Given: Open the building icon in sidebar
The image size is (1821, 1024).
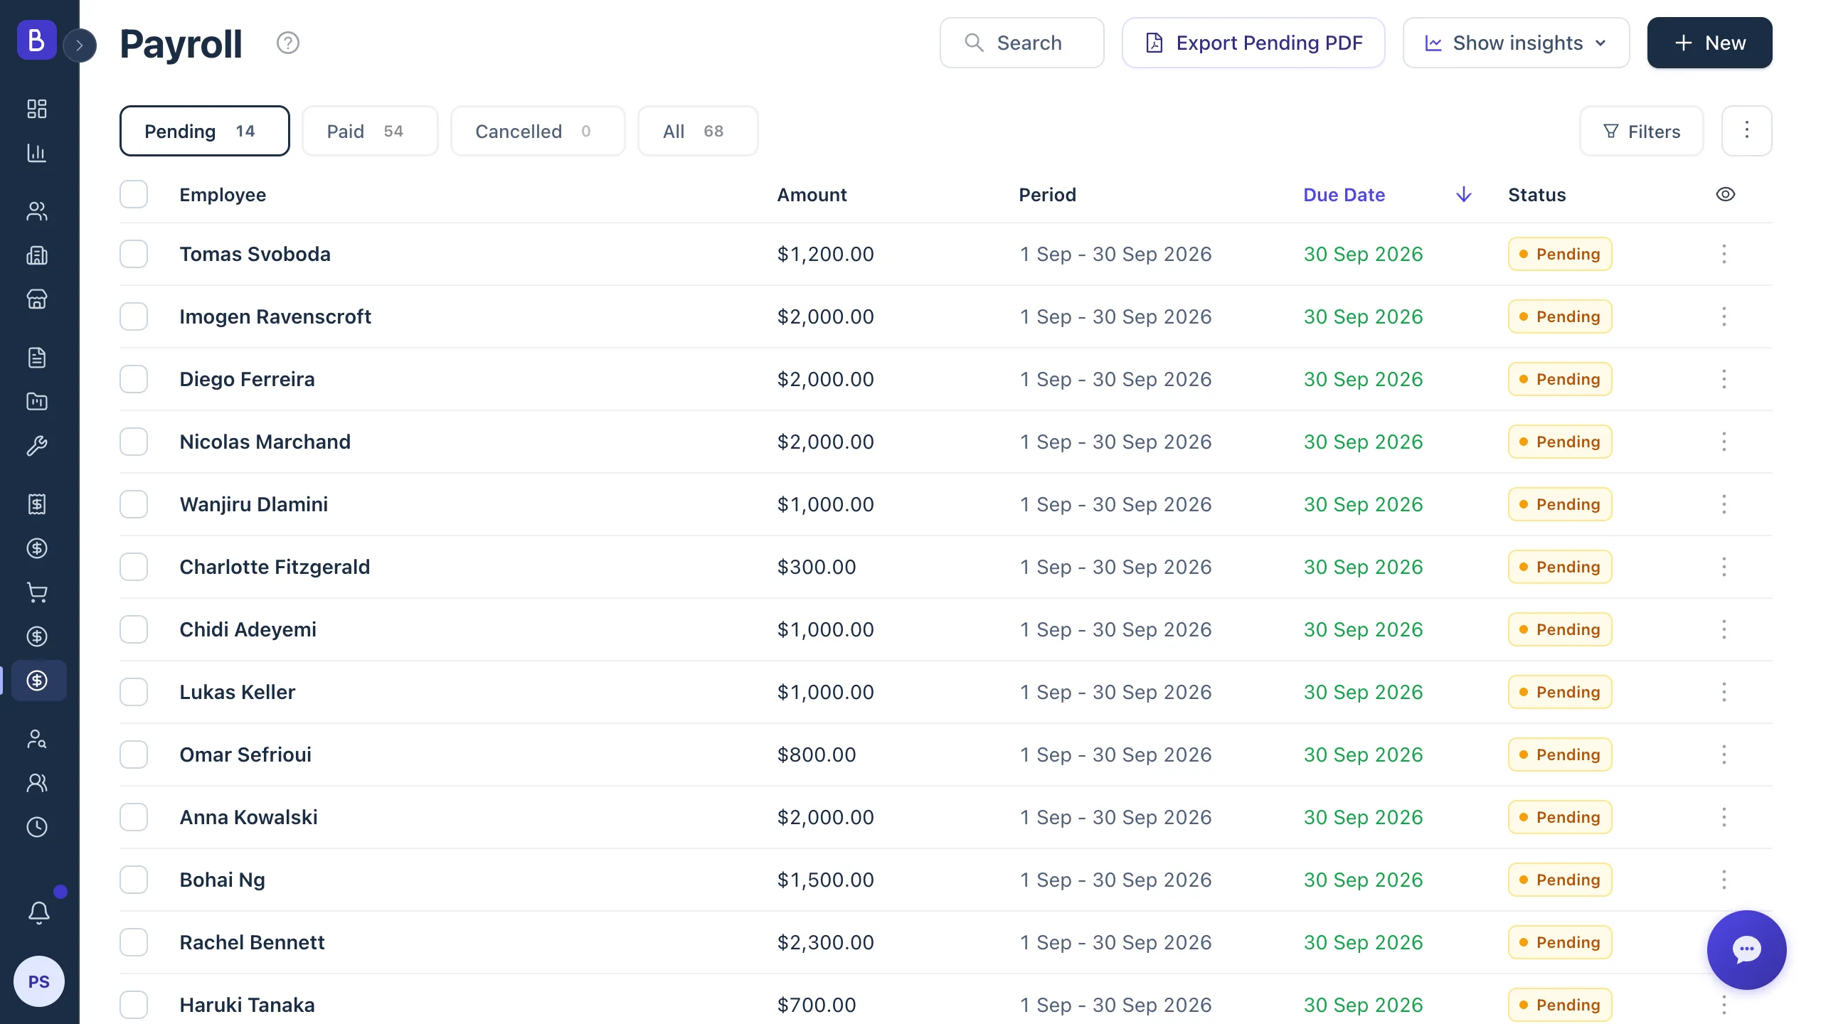Looking at the screenshot, I should pos(37,255).
